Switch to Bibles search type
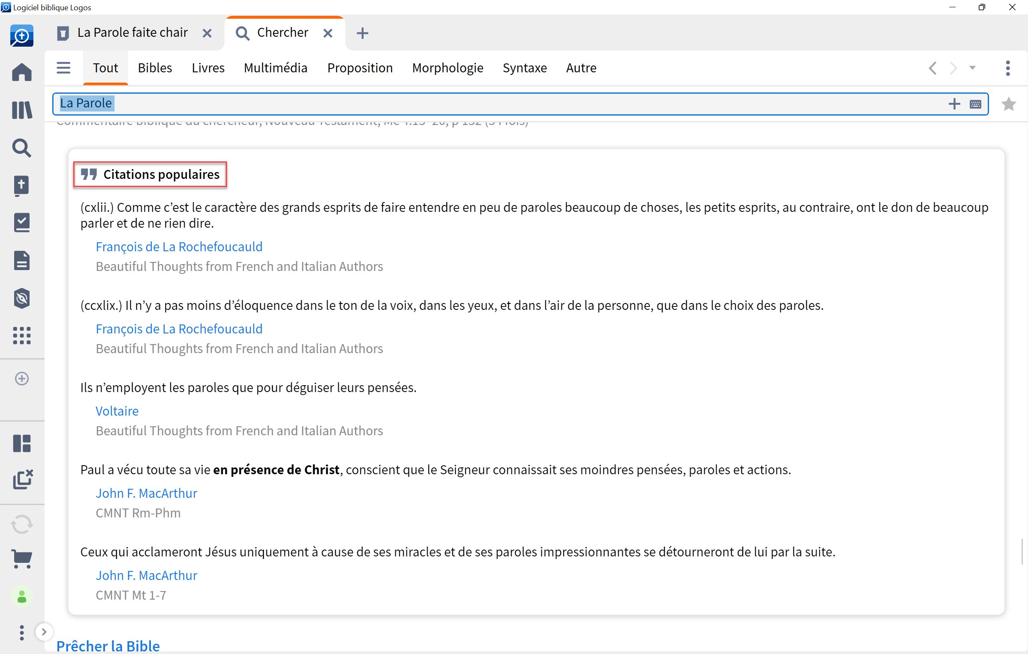1028x654 pixels. pos(155,68)
